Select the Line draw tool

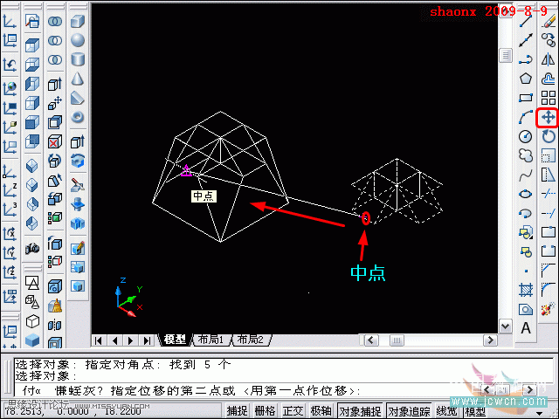coord(526,21)
